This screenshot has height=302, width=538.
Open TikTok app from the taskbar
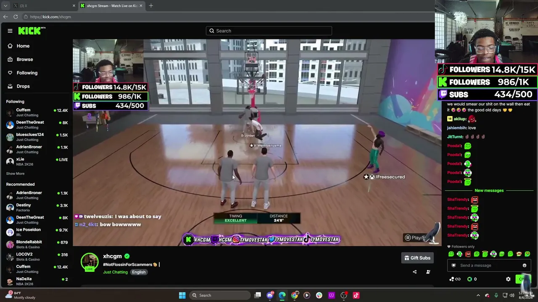356,295
